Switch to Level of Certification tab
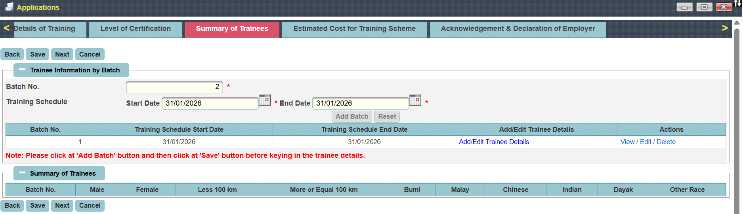743x214 pixels. pyautogui.click(x=136, y=29)
